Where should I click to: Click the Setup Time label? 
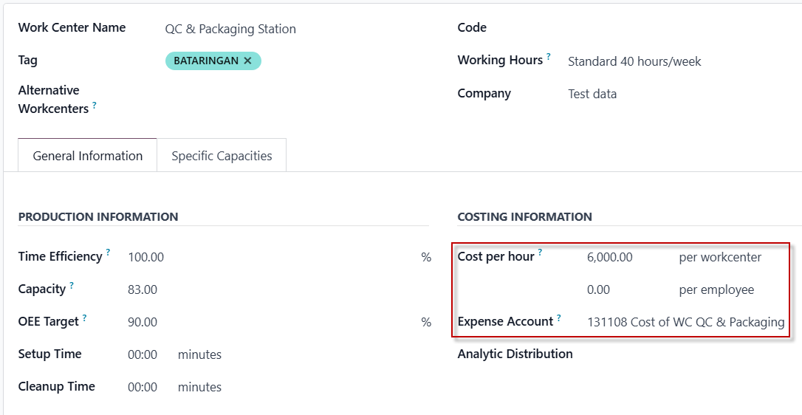[49, 354]
